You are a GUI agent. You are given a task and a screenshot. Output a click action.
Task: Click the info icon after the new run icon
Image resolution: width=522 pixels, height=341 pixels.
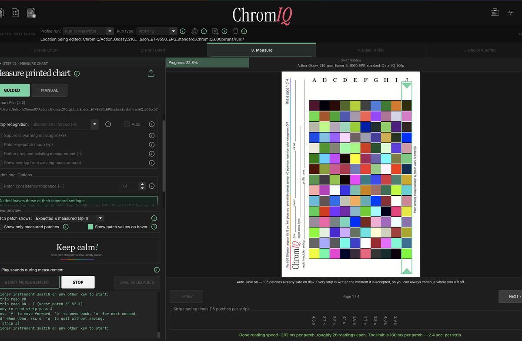[224, 31]
